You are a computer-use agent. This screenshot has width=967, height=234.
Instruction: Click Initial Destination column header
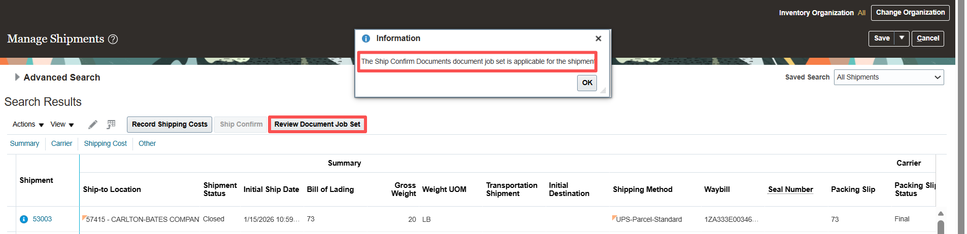coord(569,189)
